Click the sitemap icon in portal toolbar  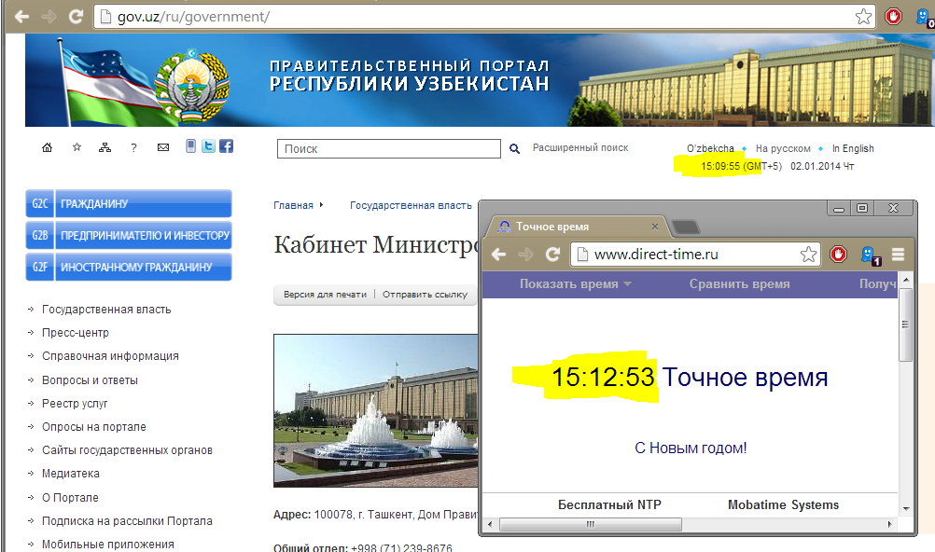coord(105,147)
